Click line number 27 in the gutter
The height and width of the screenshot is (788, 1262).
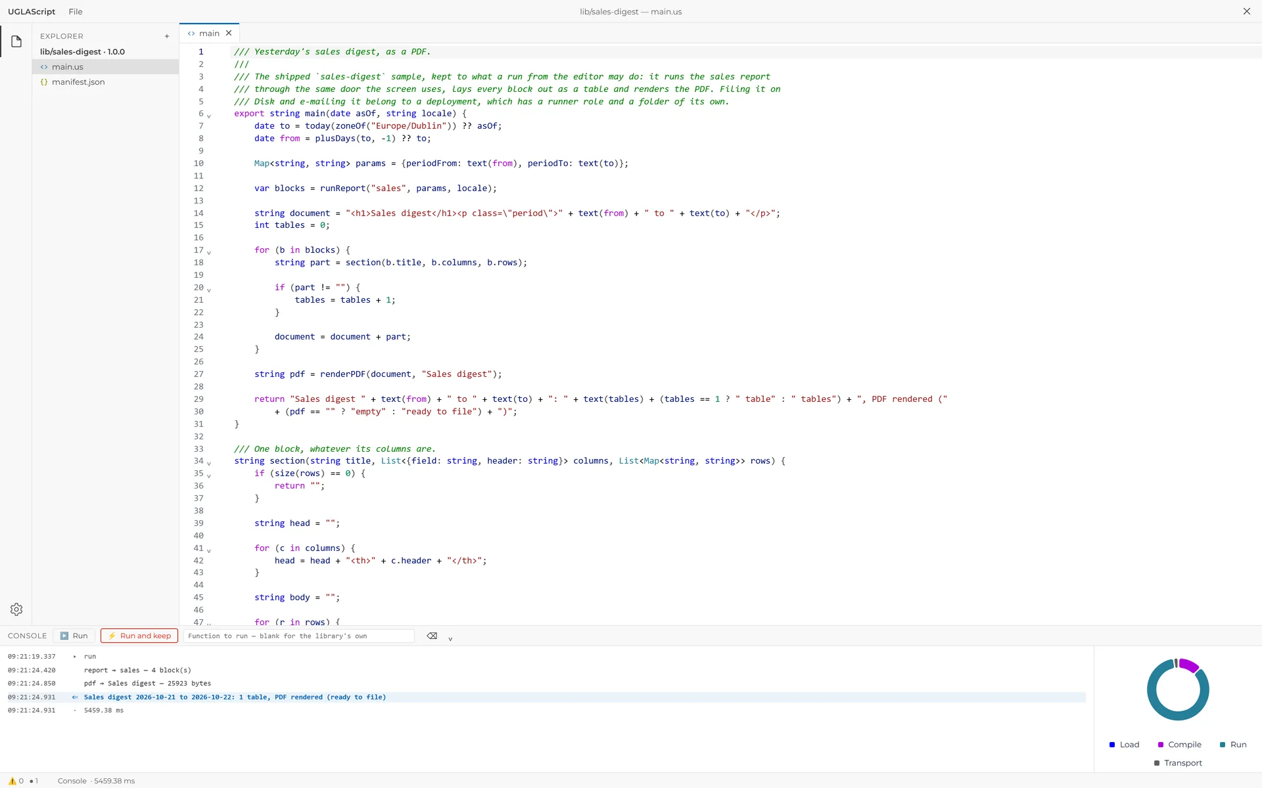coord(199,374)
